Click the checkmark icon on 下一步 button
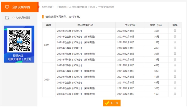This screenshot has height=110, width=187. click(x=107, y=103)
